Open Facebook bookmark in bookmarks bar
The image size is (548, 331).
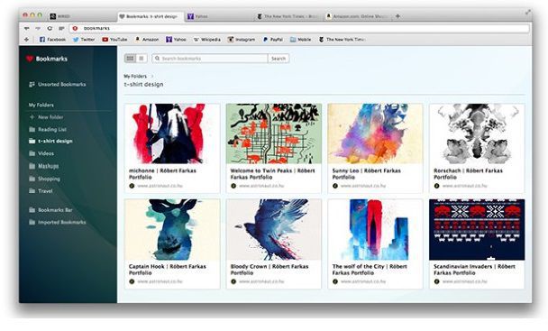(52, 40)
